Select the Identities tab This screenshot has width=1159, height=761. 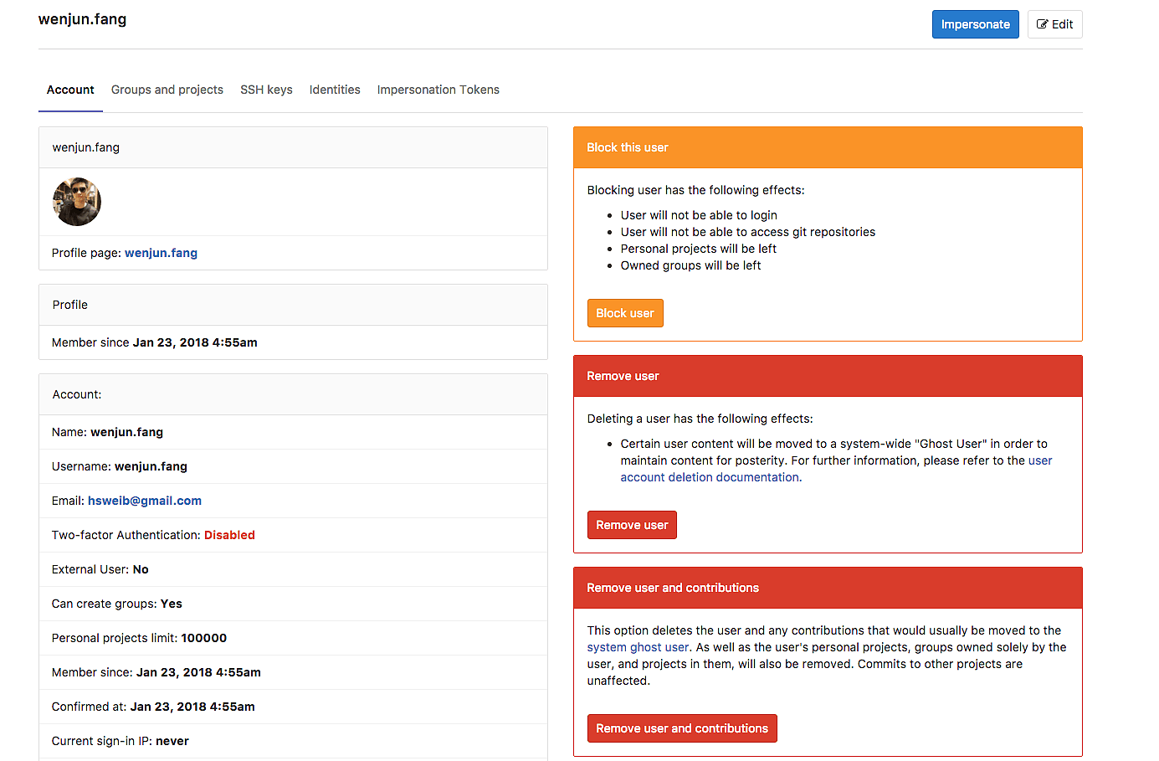(335, 90)
